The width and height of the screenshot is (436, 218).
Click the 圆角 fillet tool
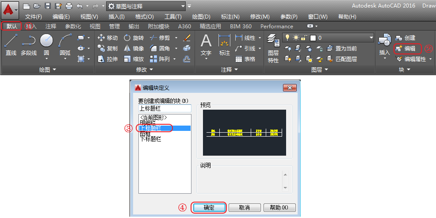[160, 48]
